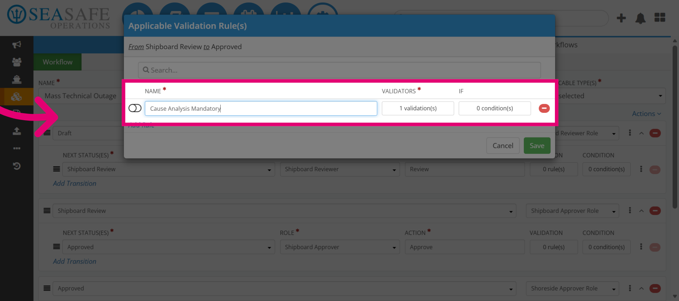Click the Approve action field
Screen dimensions: 679x301
click(x=465, y=247)
